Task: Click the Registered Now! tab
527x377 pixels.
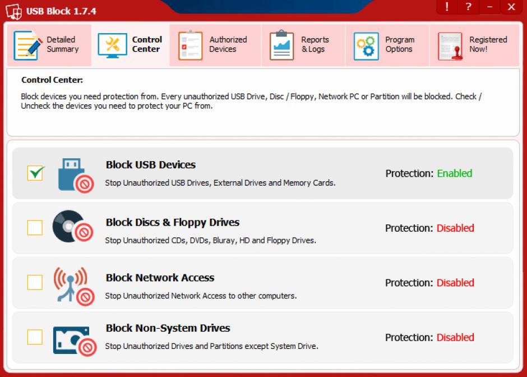Action: pos(474,45)
